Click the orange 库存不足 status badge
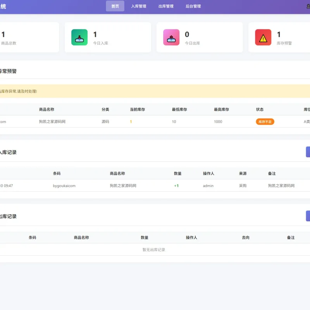Image resolution: width=310 pixels, height=310 pixels. coord(265,122)
